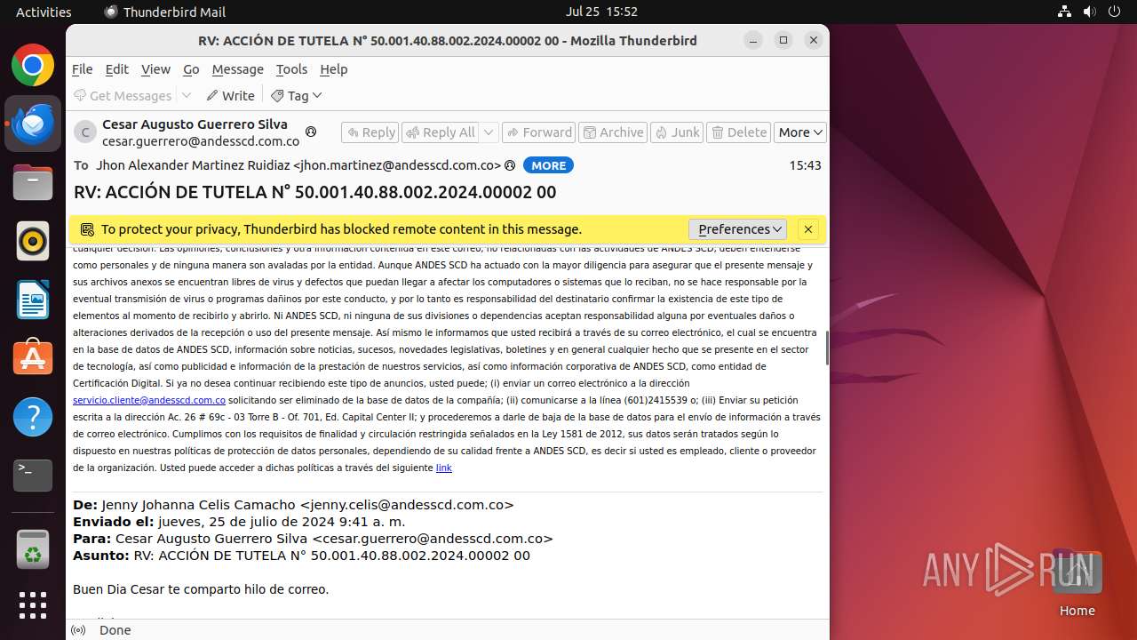Screen dimensions: 1137x640
Task: Open the Trash dock icon
Action: click(33, 548)
